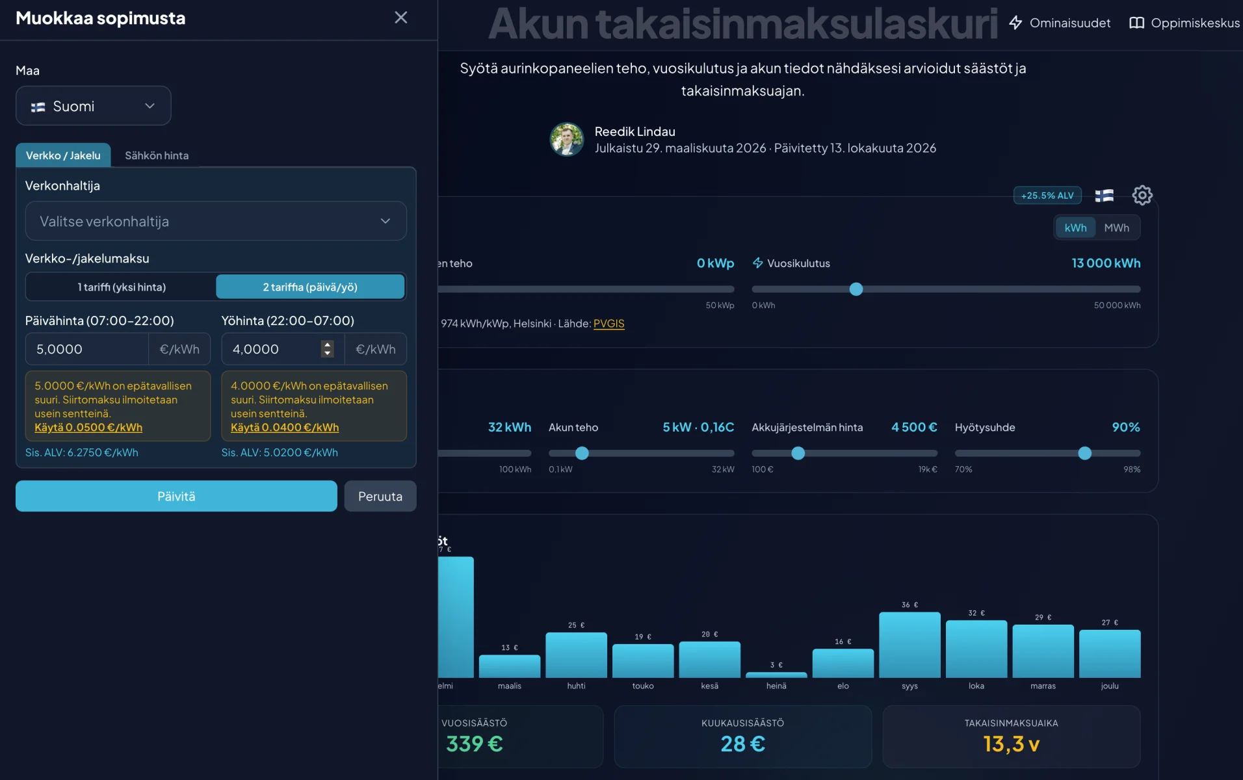This screenshot has height=780, width=1243.
Task: Click the lightning bolt Ominaisuudet icon
Action: pyautogui.click(x=1015, y=23)
